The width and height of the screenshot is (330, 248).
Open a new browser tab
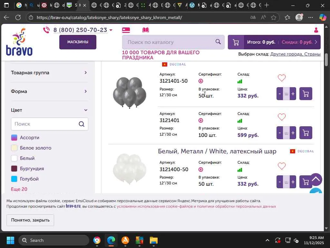(267, 5)
